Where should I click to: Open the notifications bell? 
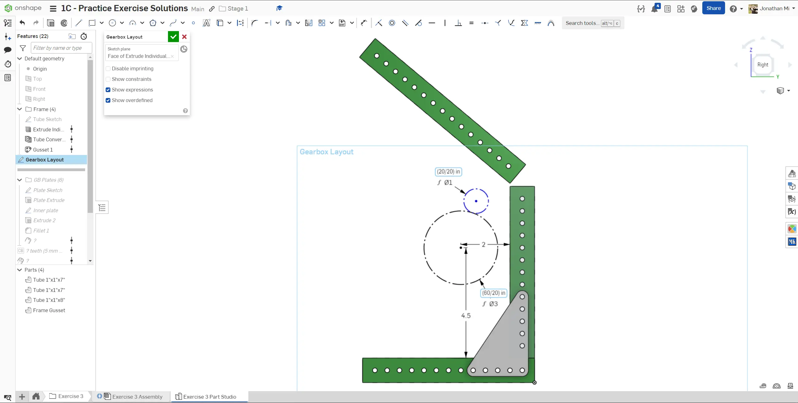click(x=654, y=9)
